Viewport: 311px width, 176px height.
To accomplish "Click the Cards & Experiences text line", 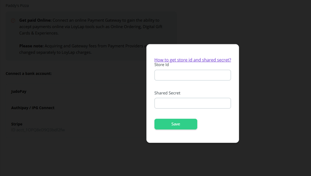I will (x=39, y=33).
